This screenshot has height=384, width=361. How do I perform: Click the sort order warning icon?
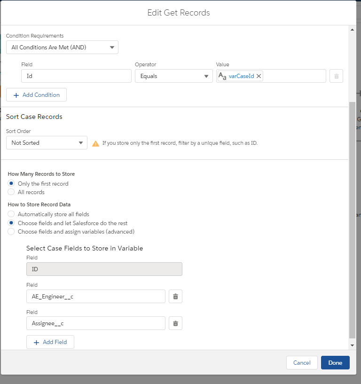coord(95,143)
